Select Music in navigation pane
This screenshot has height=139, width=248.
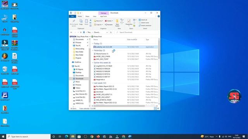pyautogui.click(x=76, y=82)
